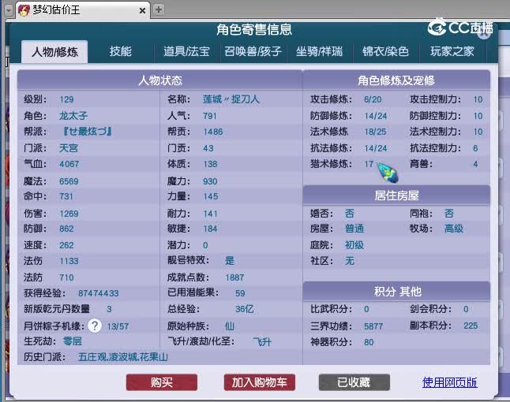Click the 房屋 value 普通
Viewport: 510px width, 402px height.
[x=354, y=229]
